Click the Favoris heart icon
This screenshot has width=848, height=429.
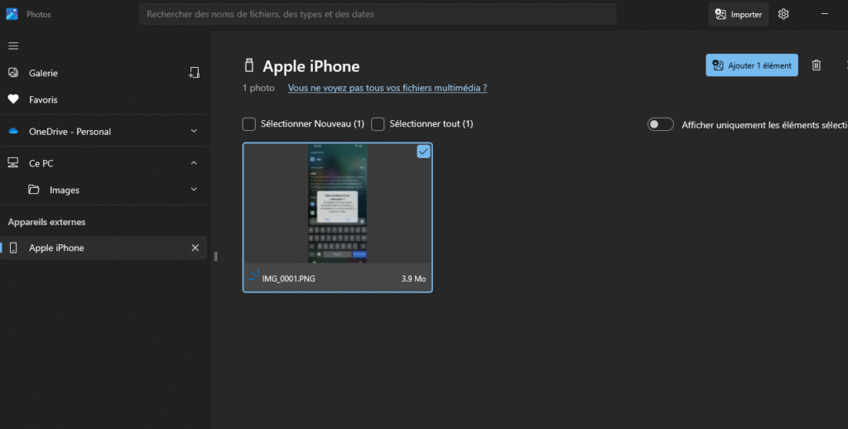pos(13,99)
